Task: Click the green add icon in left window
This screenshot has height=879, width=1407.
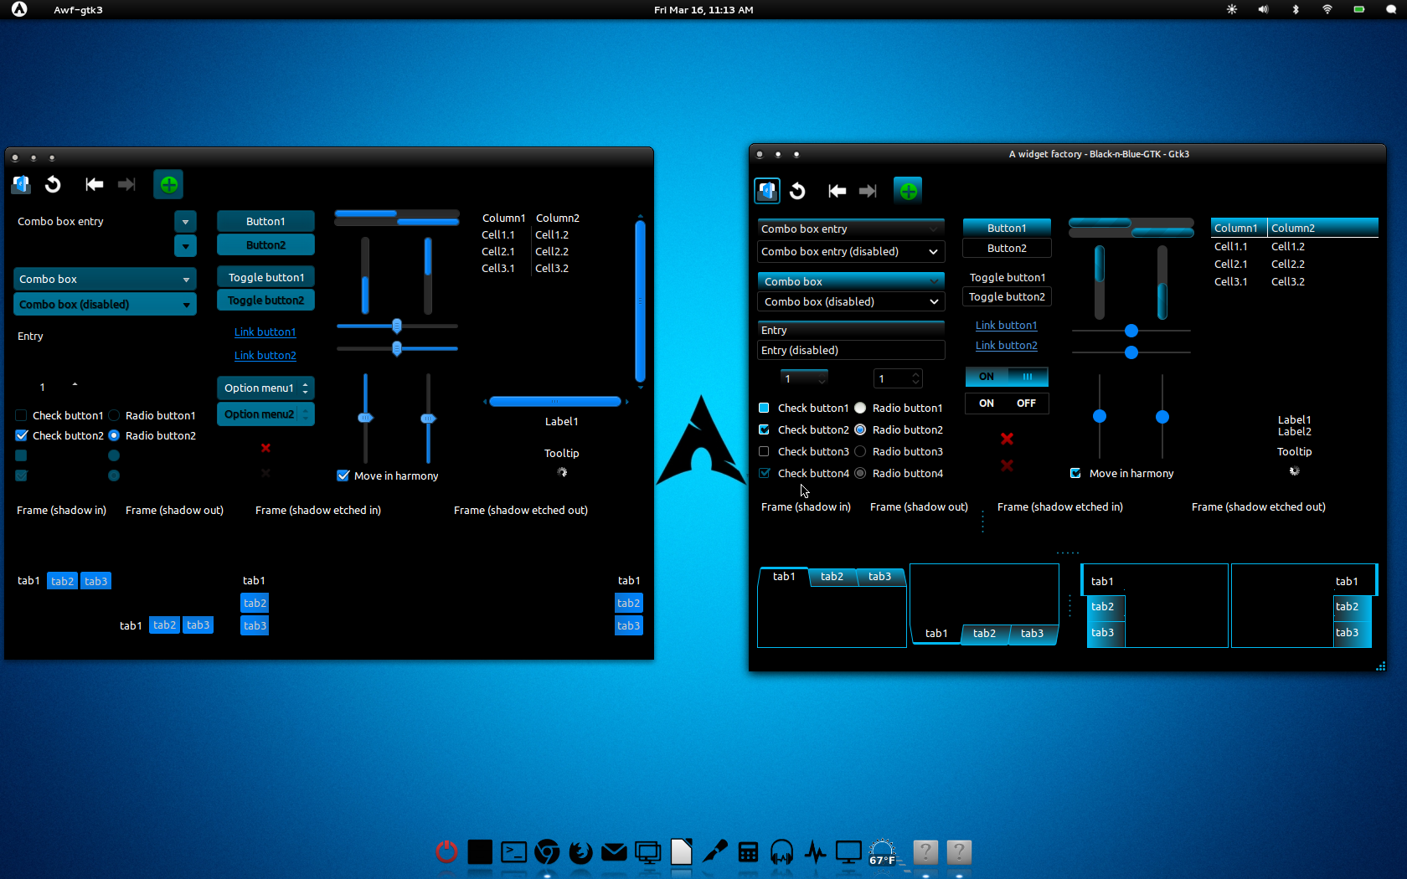Action: pyautogui.click(x=168, y=185)
